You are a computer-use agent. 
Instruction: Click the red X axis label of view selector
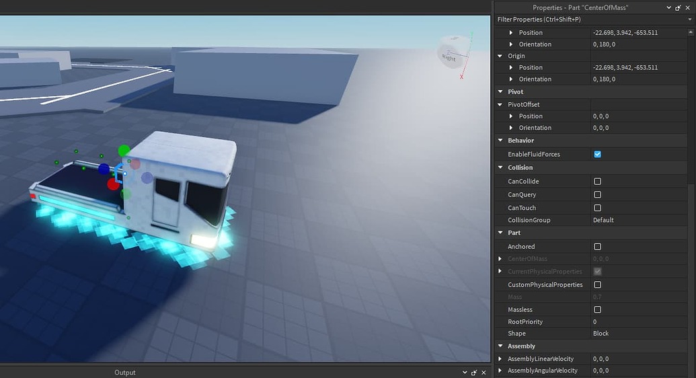point(461,77)
